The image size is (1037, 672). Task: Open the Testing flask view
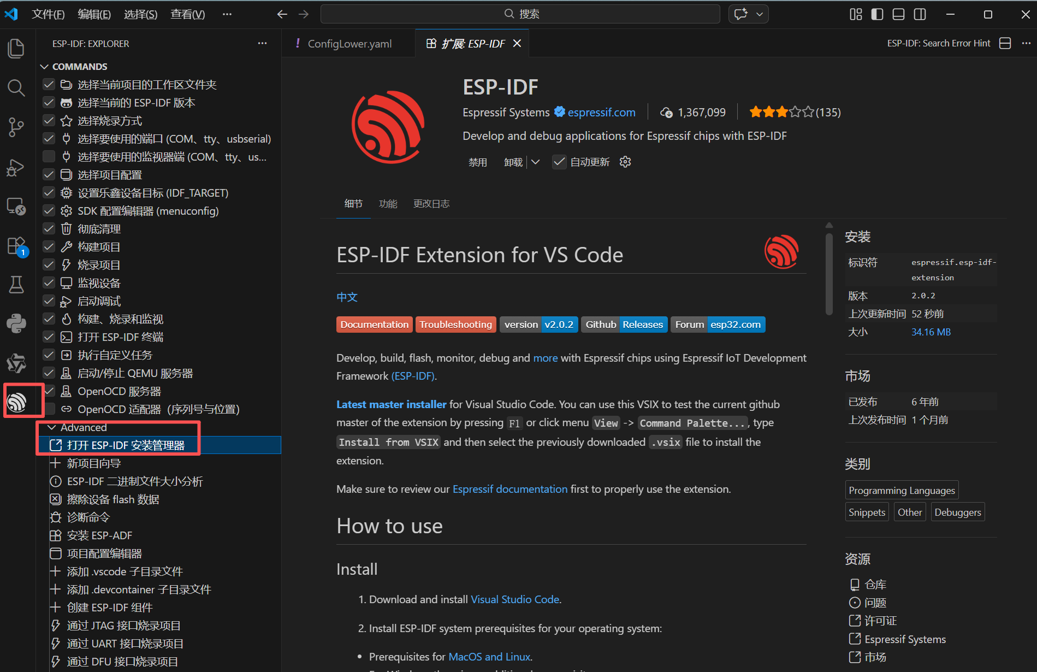(x=16, y=284)
